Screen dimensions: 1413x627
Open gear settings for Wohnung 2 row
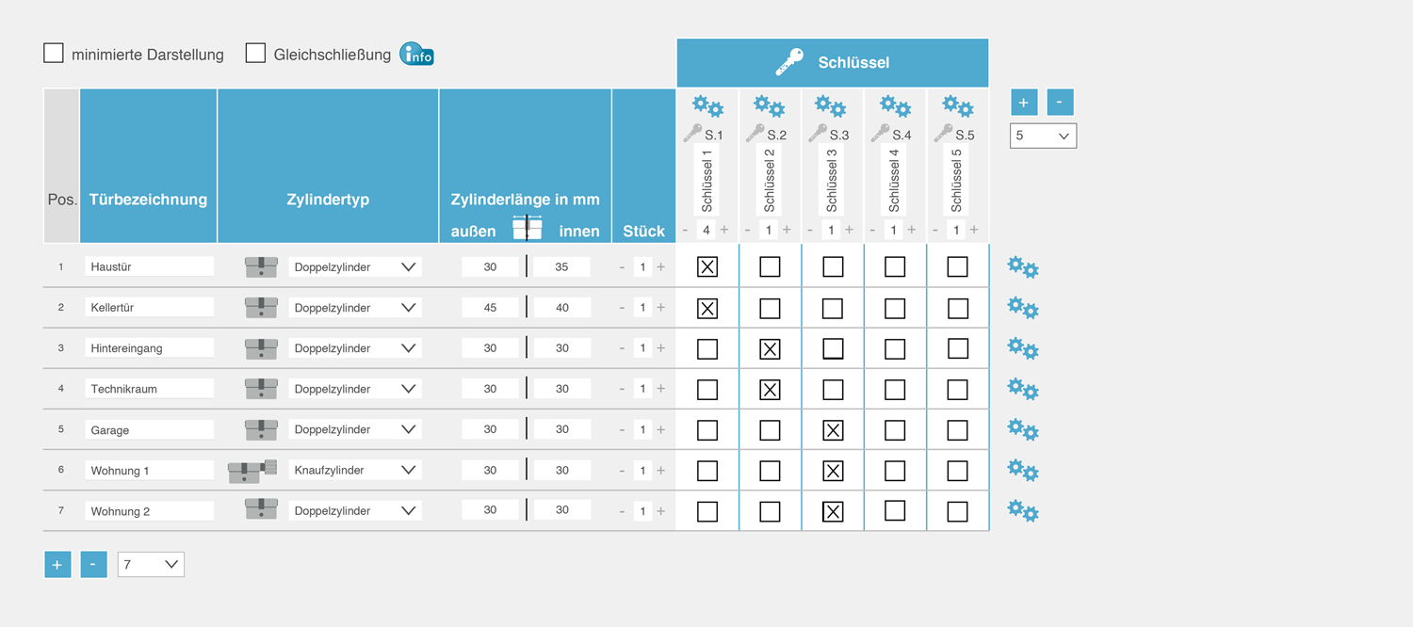point(1022,511)
